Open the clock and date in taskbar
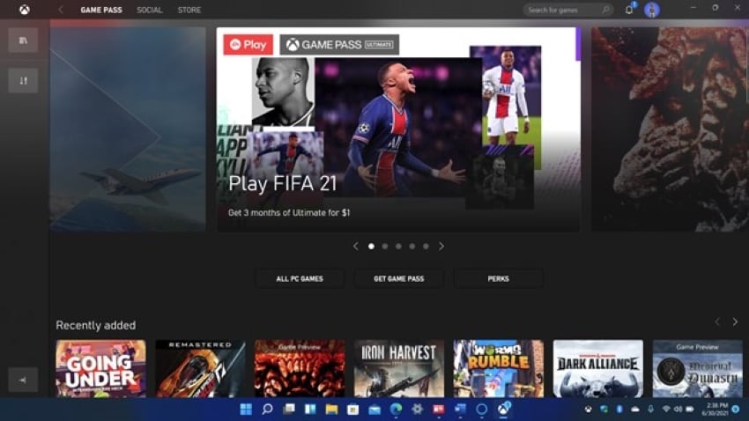The width and height of the screenshot is (749, 421). 717,409
